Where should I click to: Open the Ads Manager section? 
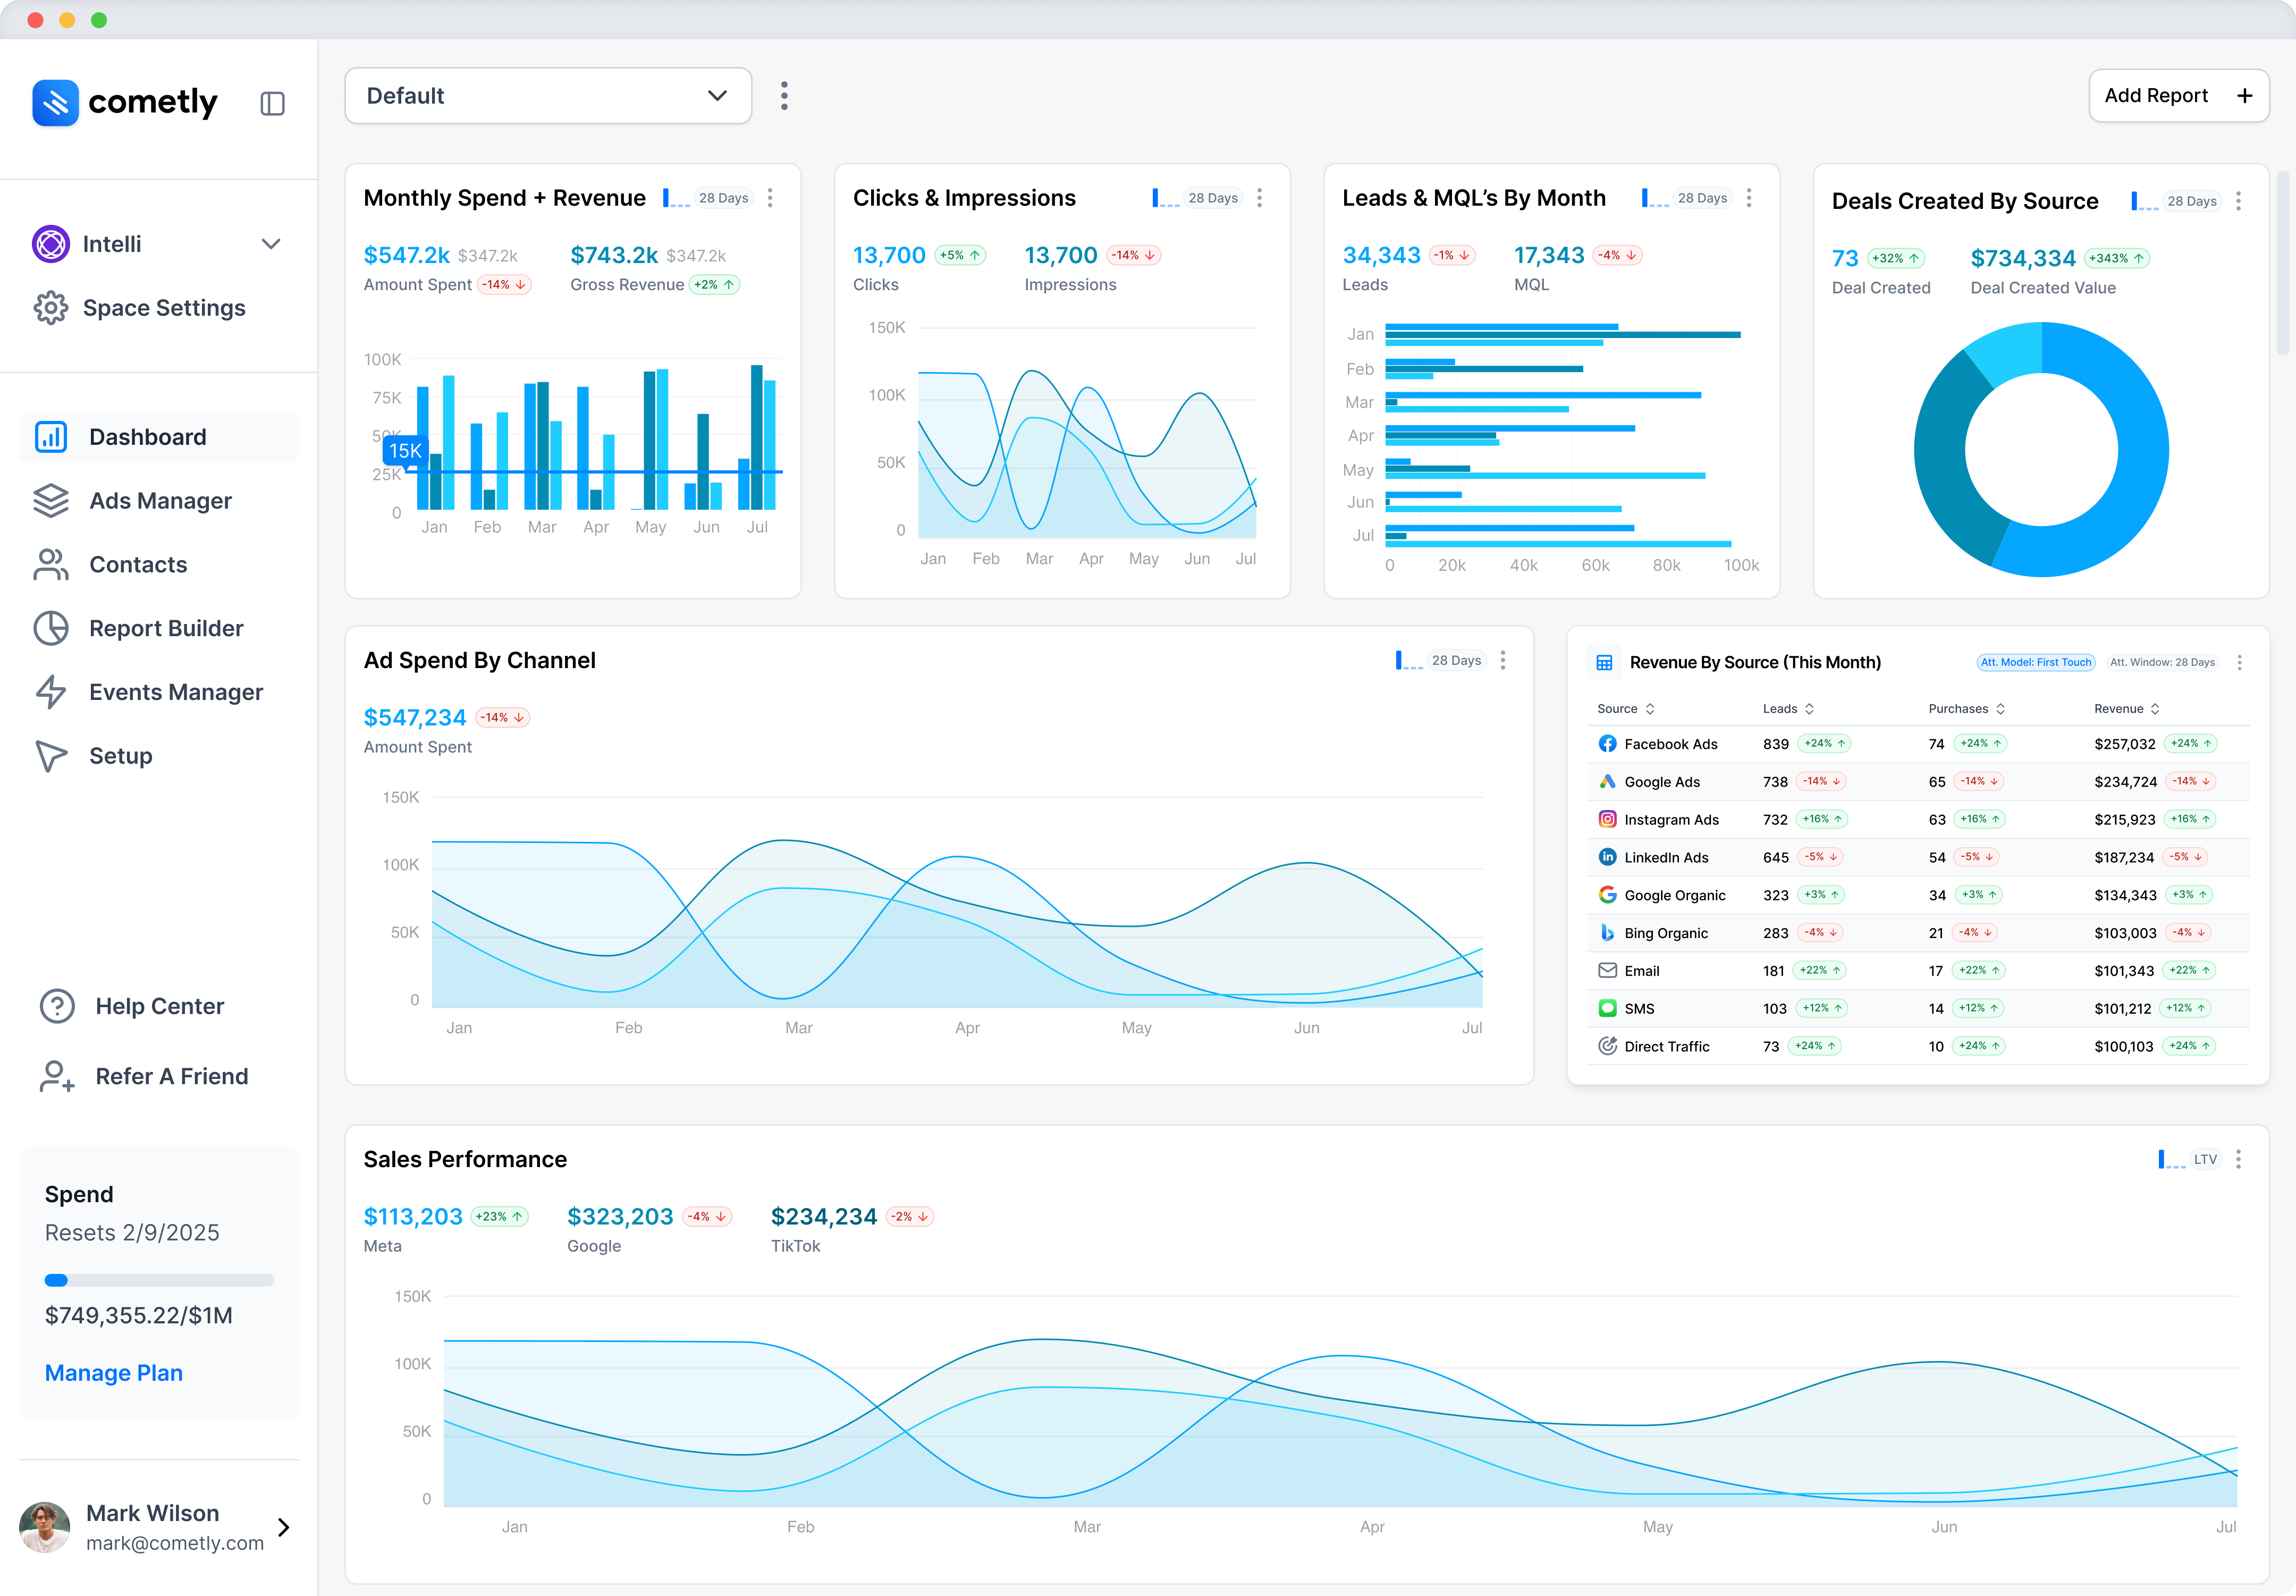click(x=52, y=500)
